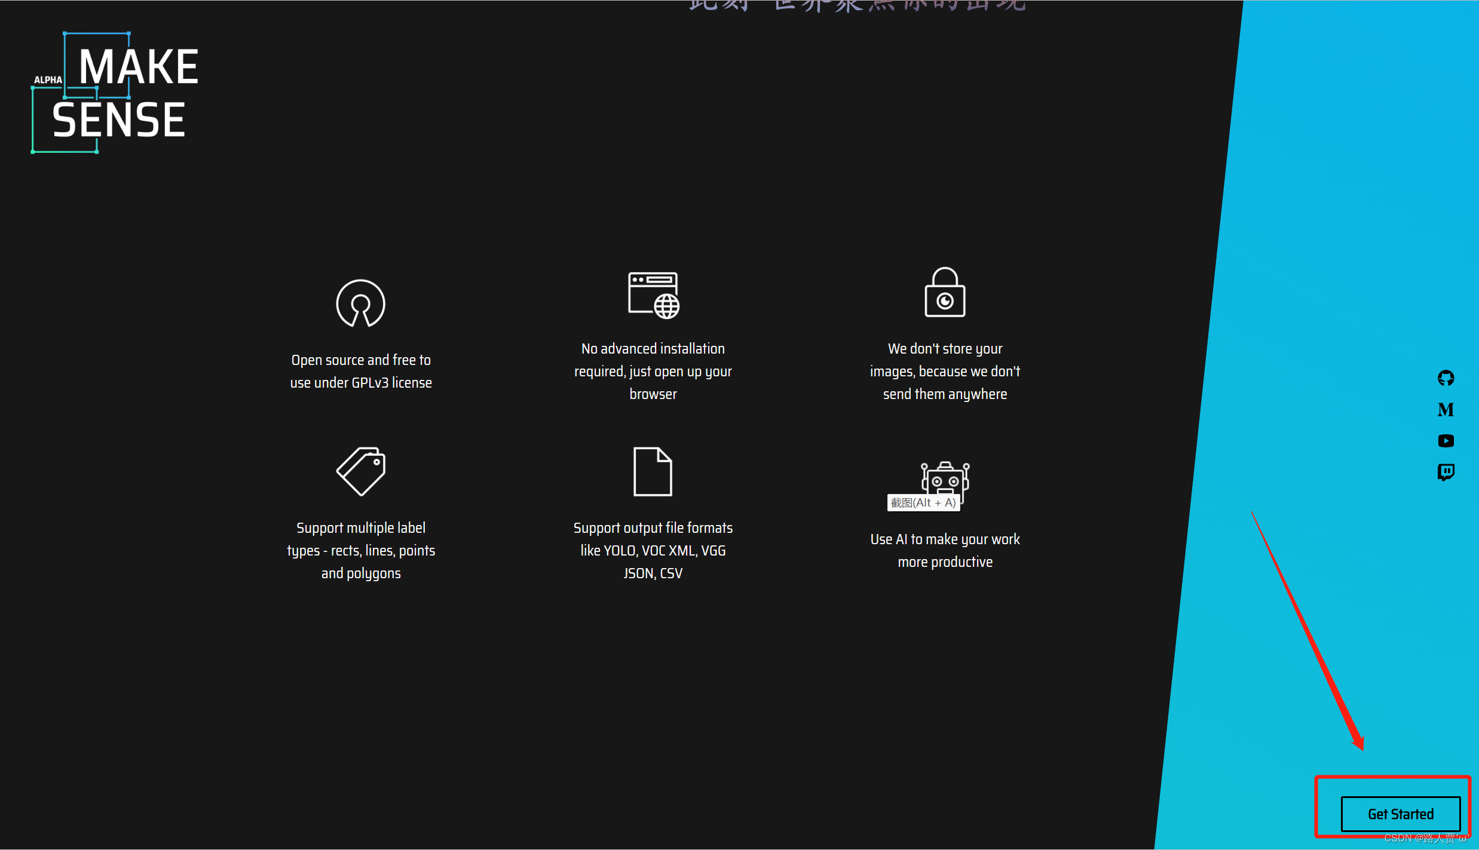1479x850 pixels.
Task: Click the padlock privacy icon
Action: (945, 293)
